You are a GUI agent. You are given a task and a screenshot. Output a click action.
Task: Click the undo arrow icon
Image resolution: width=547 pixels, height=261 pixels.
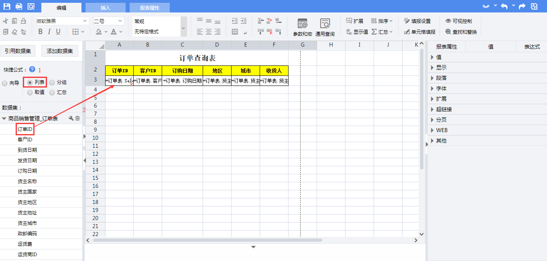click(x=504, y=6)
